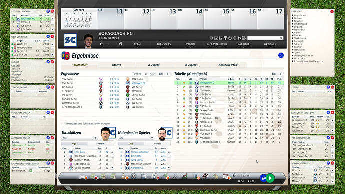Click the stadium icon beside Spieltag selector
The image size is (345, 194).
coord(161,74)
